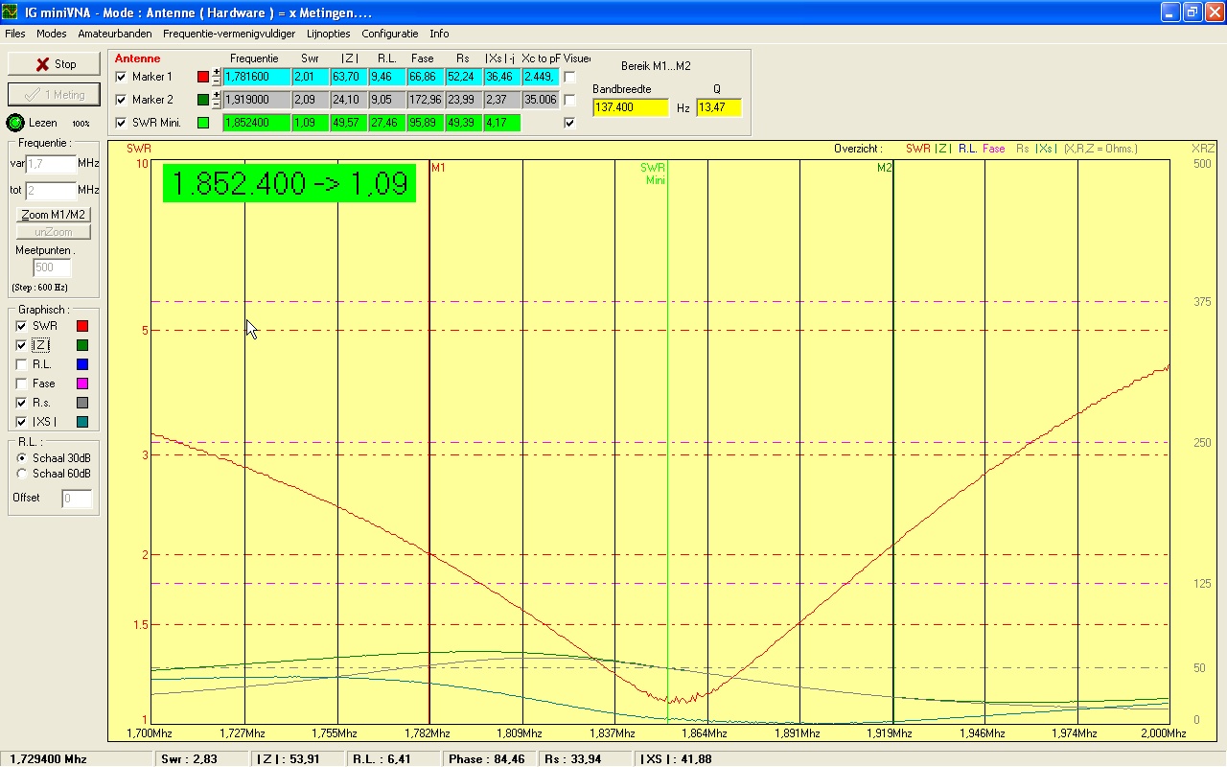The height and width of the screenshot is (767, 1227).
Task: Click the miniVNA app icon in title bar
Action: pyautogui.click(x=10, y=12)
